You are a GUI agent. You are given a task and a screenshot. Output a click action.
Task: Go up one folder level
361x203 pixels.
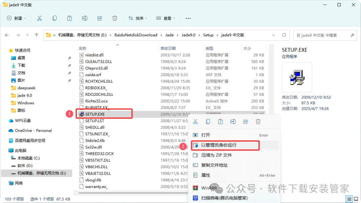(x=36, y=35)
